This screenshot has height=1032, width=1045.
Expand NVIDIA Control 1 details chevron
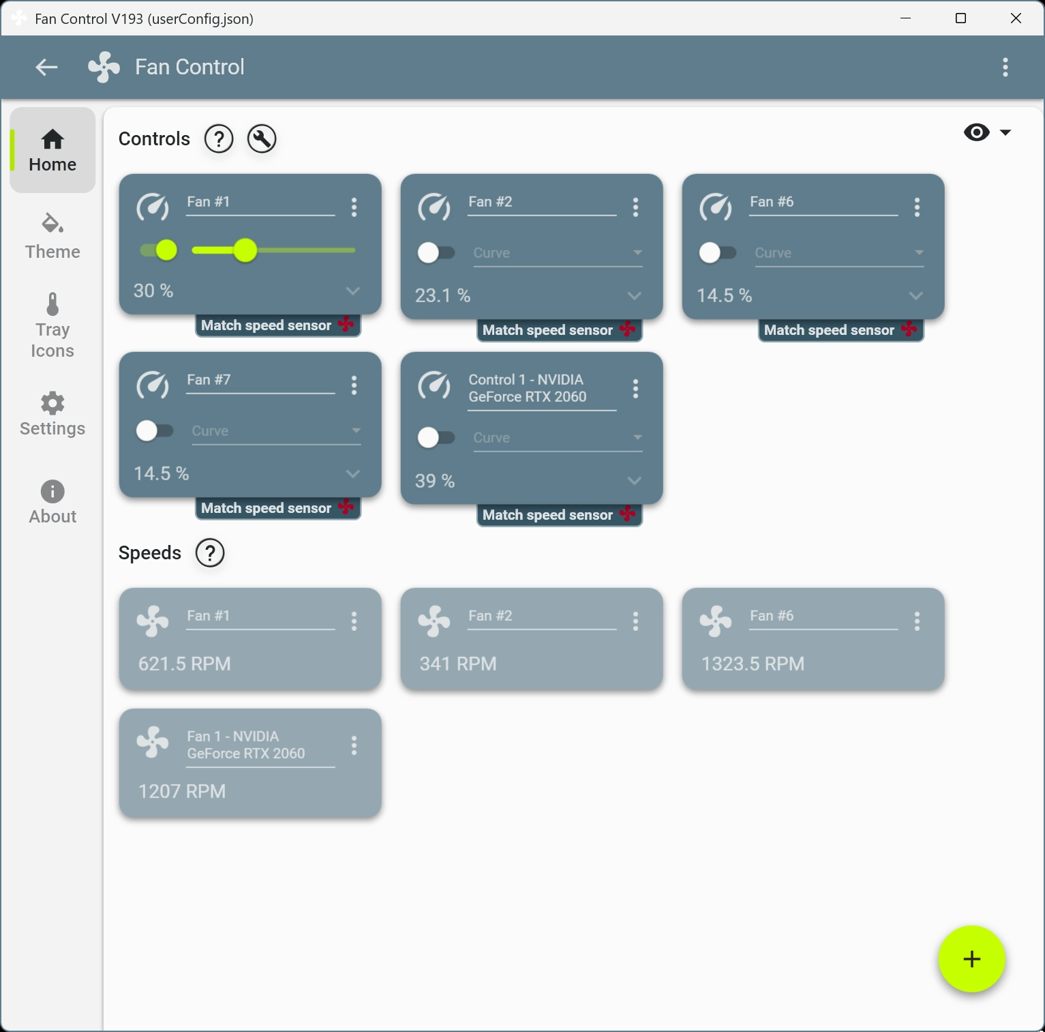point(634,481)
